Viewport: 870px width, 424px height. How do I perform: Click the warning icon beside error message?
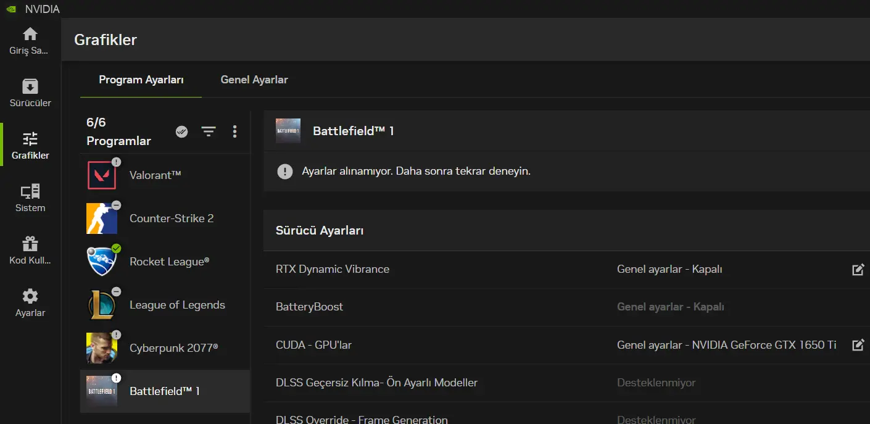coord(285,171)
